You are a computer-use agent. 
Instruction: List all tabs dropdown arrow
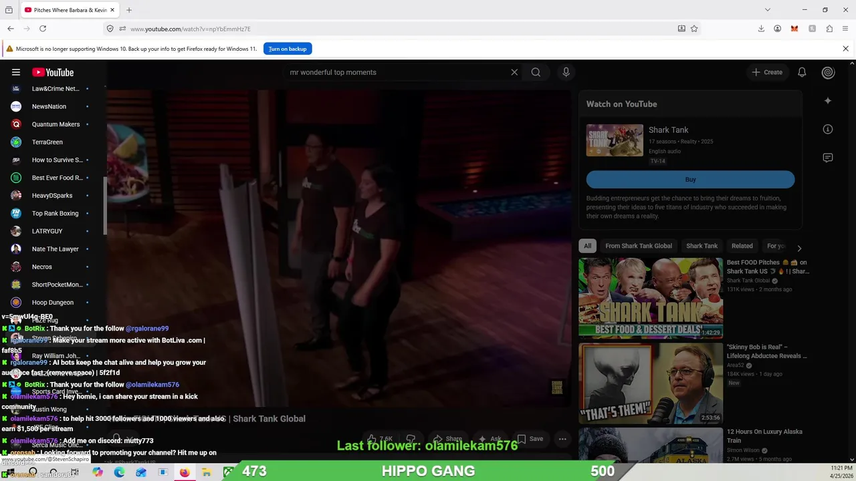click(x=768, y=10)
